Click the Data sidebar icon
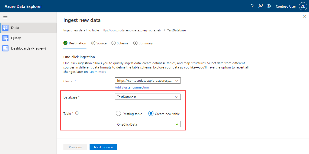The image size is (309, 154). [x=5, y=28]
